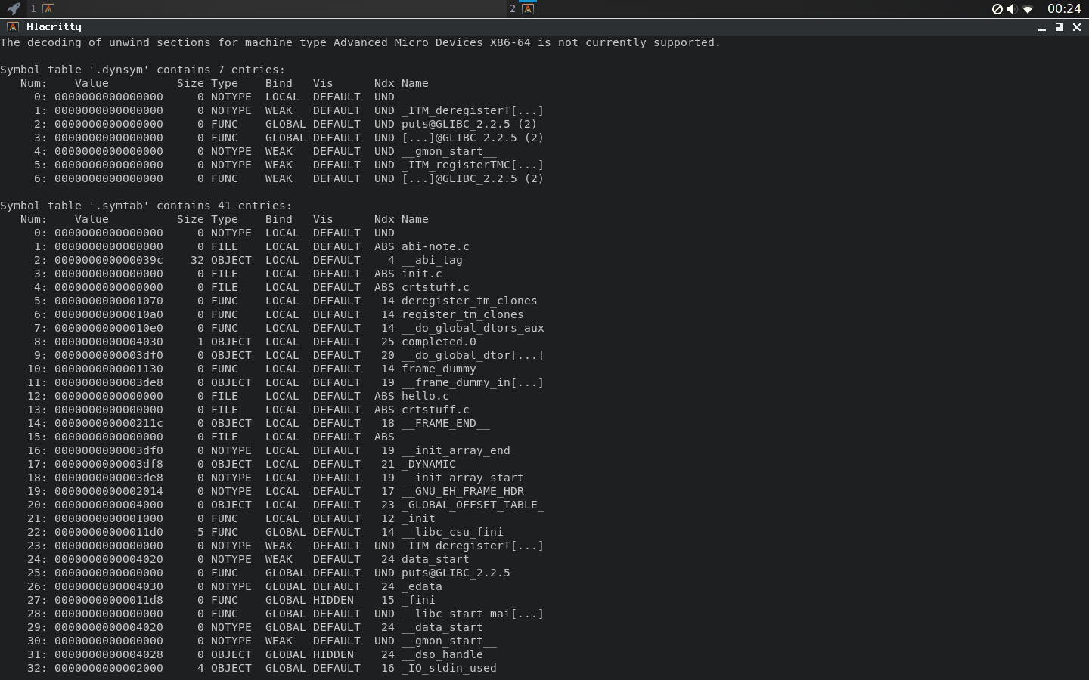
Task: Click the _init symbol name
Action: [418, 518]
